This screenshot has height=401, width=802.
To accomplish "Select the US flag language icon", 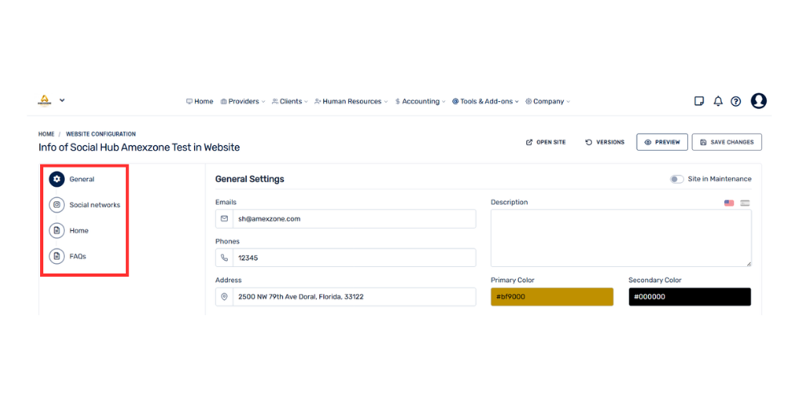I will (x=729, y=203).
